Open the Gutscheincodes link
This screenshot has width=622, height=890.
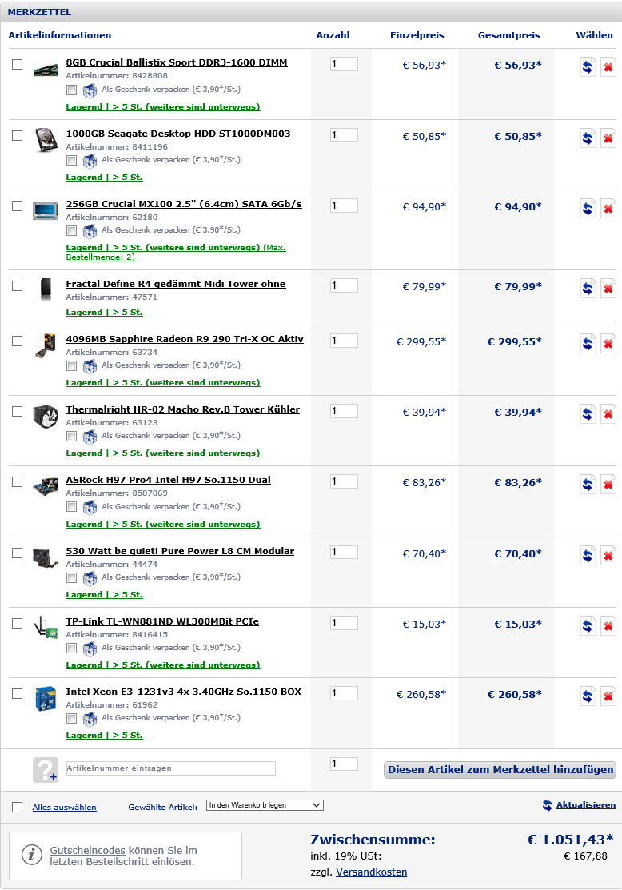click(x=87, y=850)
